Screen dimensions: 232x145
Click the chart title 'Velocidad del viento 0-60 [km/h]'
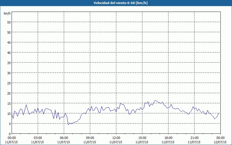[121, 3]
